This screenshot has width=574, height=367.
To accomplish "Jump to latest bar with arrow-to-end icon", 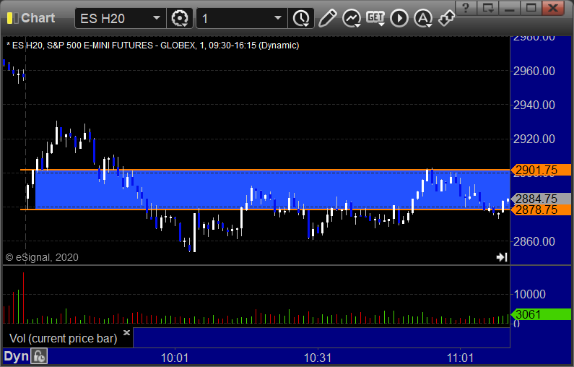I will pos(502,257).
